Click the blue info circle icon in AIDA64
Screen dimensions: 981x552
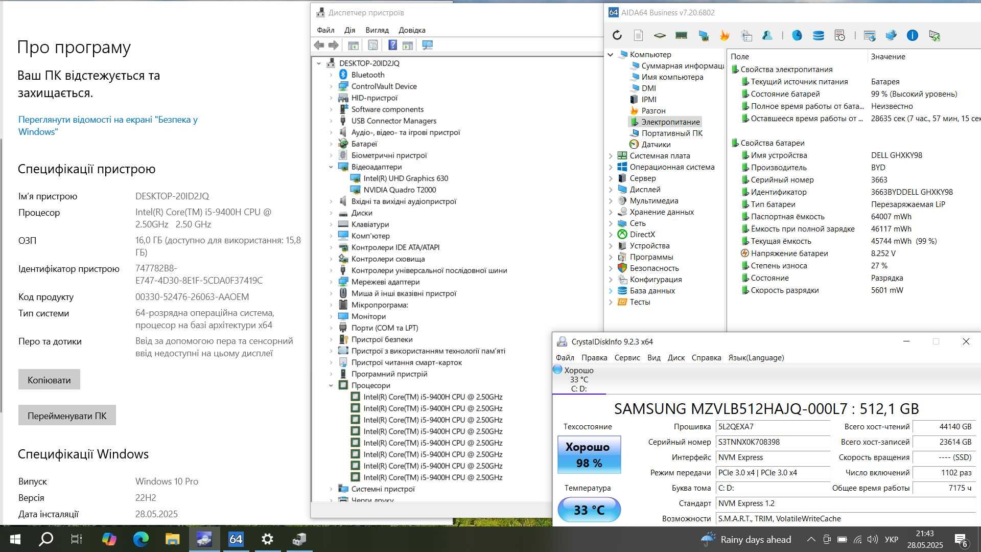pos(913,35)
